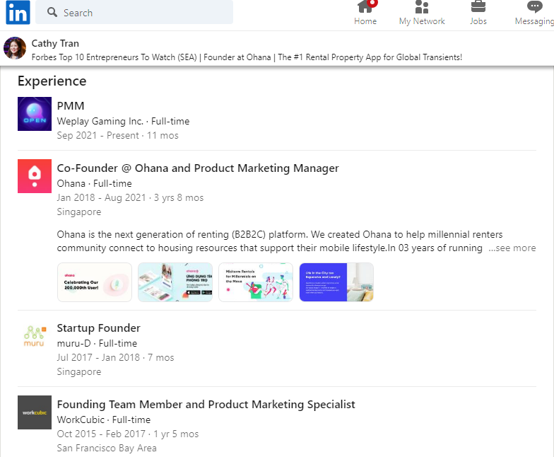Open the Founding Team Member position title
This screenshot has width=554, height=457.
206,405
